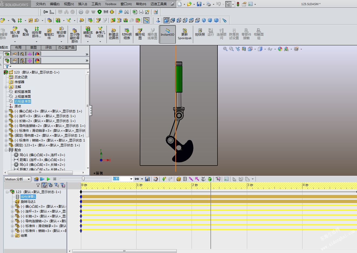The image size is (357, 253).
Task: Click the playback speed slider handle
Action: coord(83,179)
